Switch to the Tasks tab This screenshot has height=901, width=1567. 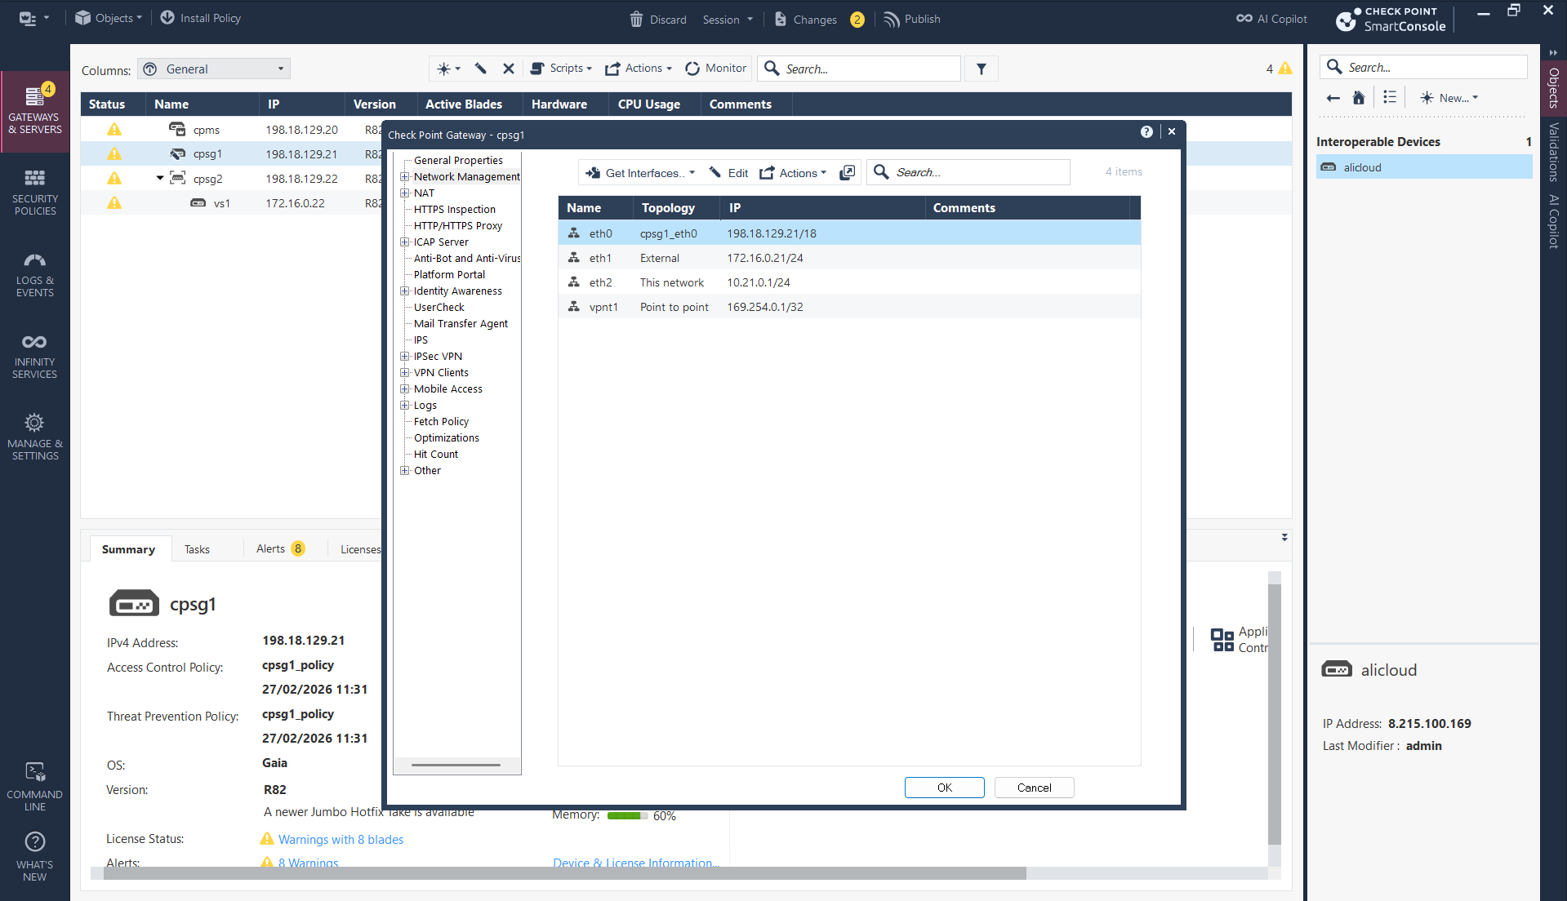tap(197, 549)
